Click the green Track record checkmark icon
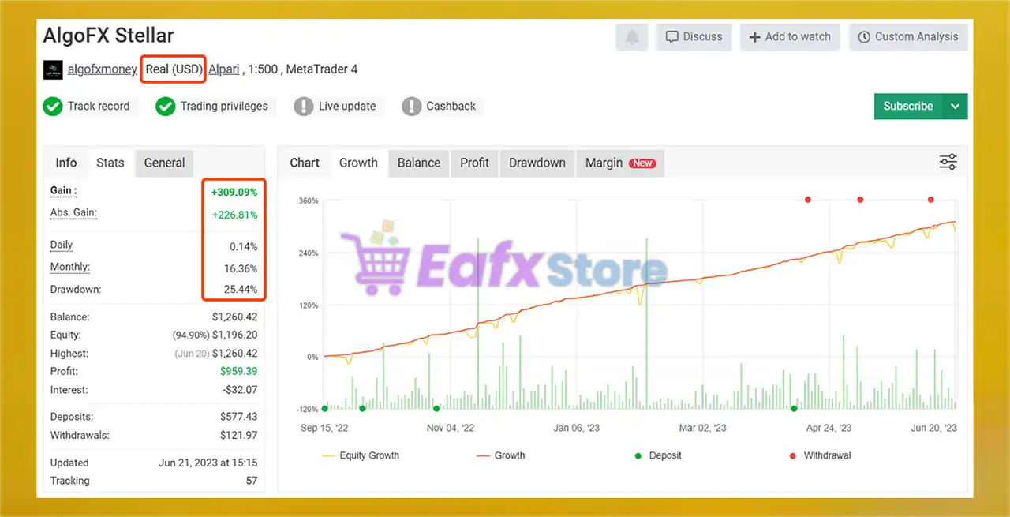 coord(53,107)
